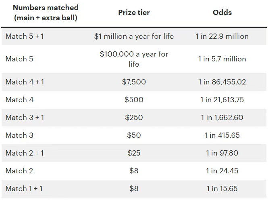Click the $250 prize cell
Screen dimensions: 268x200
click(x=134, y=118)
